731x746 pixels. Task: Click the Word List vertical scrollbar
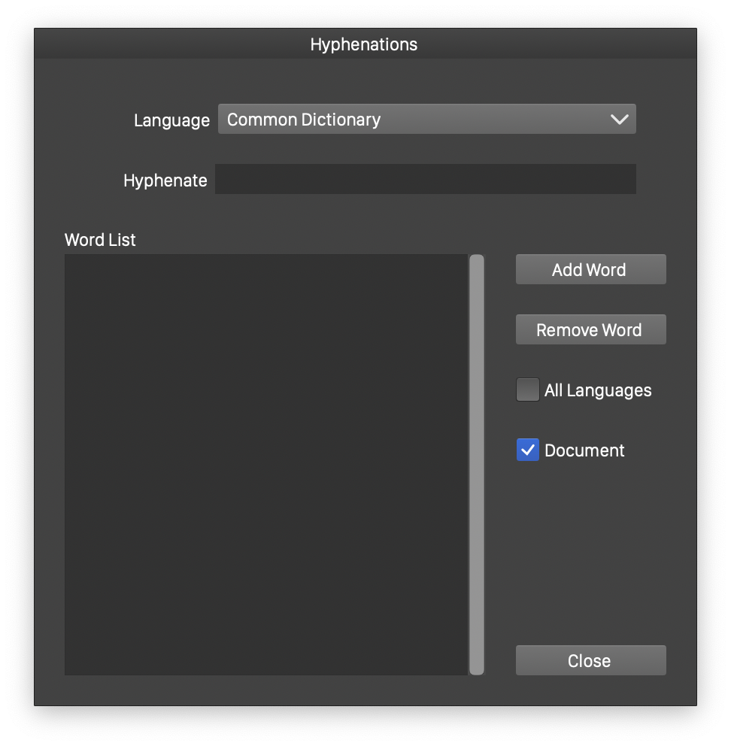(477, 465)
